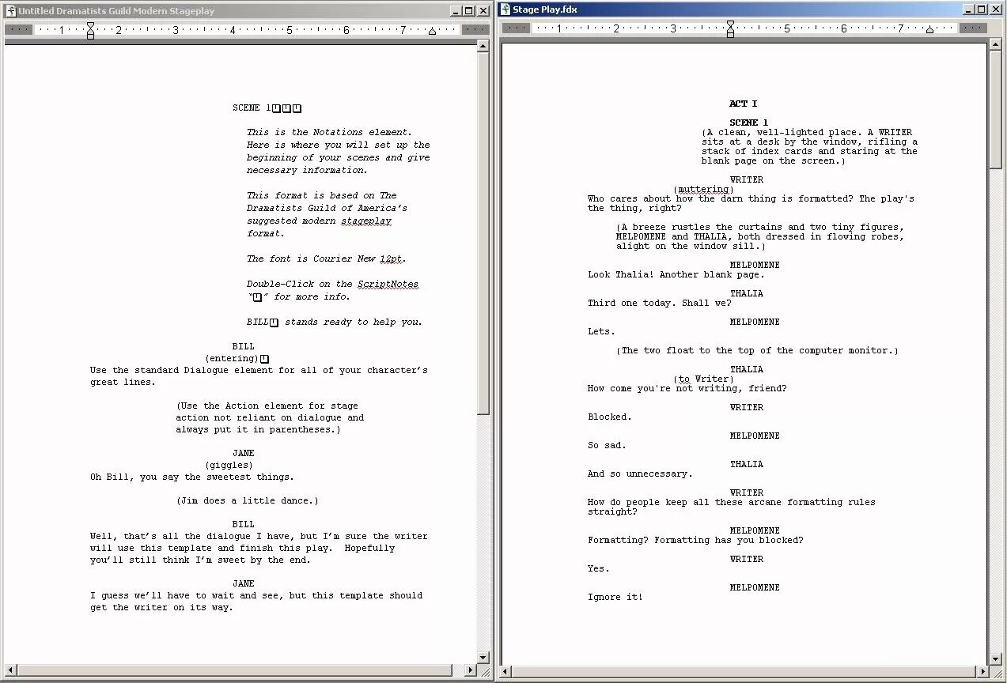Click the Stage Play.fdx title bar text
Image resolution: width=1007 pixels, height=683 pixels.
click(545, 9)
